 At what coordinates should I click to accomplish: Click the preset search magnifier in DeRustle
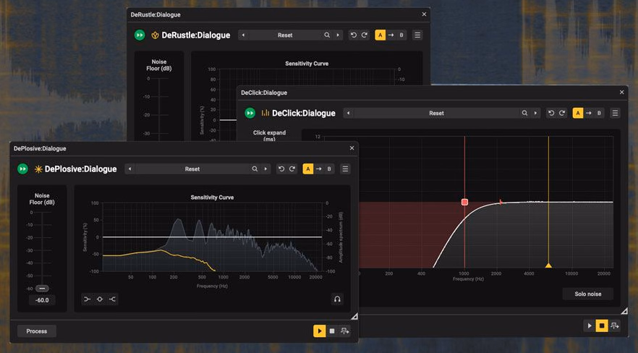[327, 35]
